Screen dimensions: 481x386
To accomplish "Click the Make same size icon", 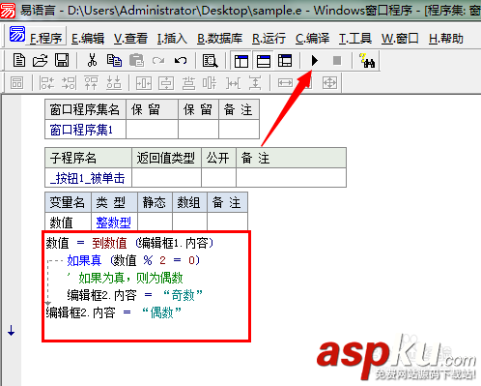I will coord(329,83).
